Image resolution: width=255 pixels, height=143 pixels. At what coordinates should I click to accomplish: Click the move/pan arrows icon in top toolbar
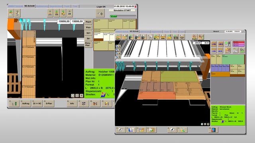(x=100, y=14)
